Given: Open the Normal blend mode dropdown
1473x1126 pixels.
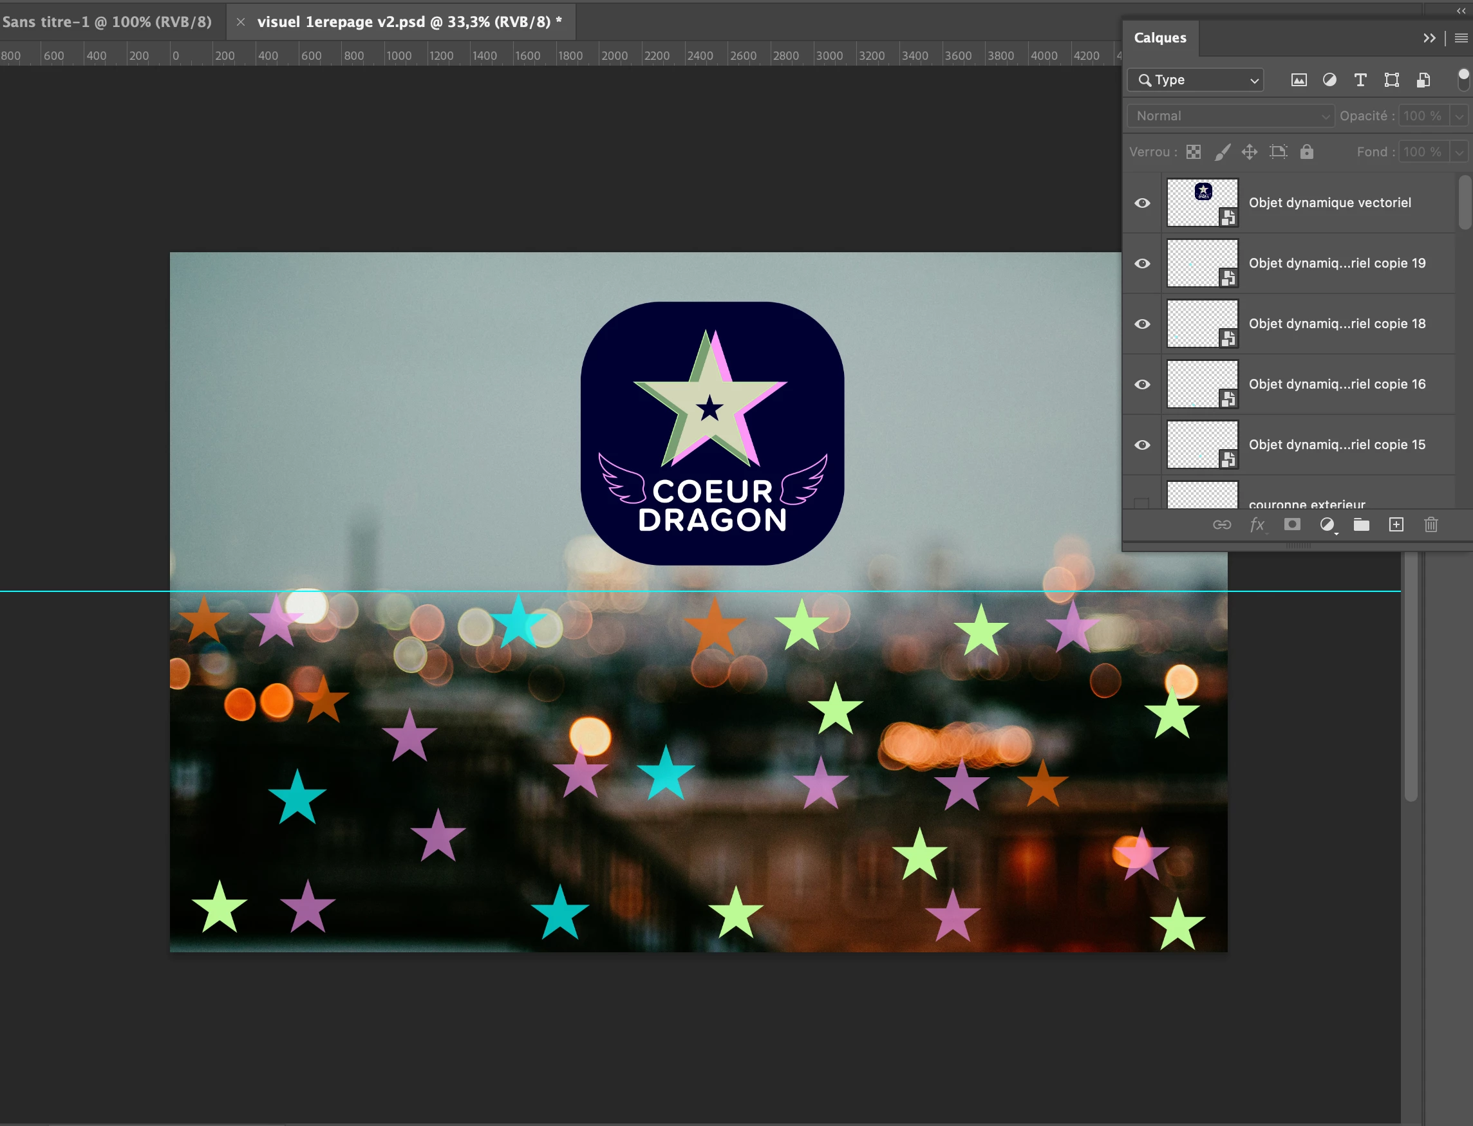Looking at the screenshot, I should (x=1231, y=116).
